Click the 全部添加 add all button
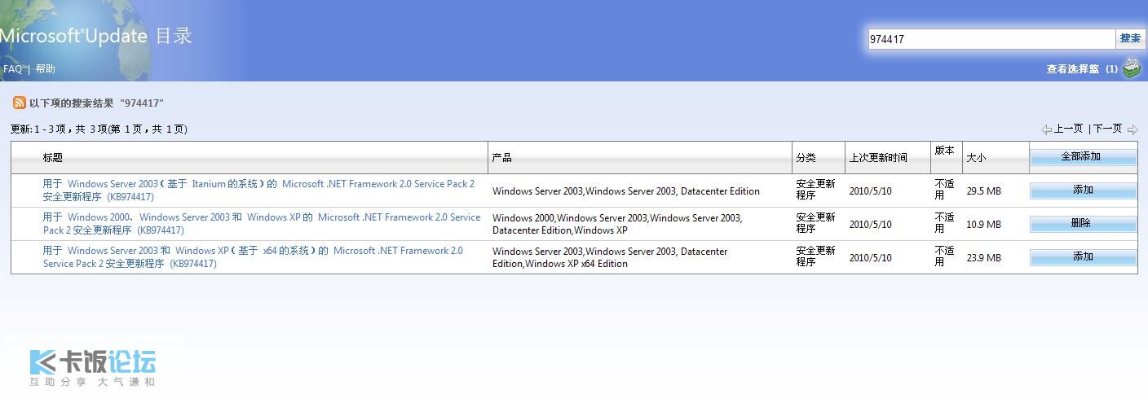The height and width of the screenshot is (403, 1148). click(x=1083, y=157)
